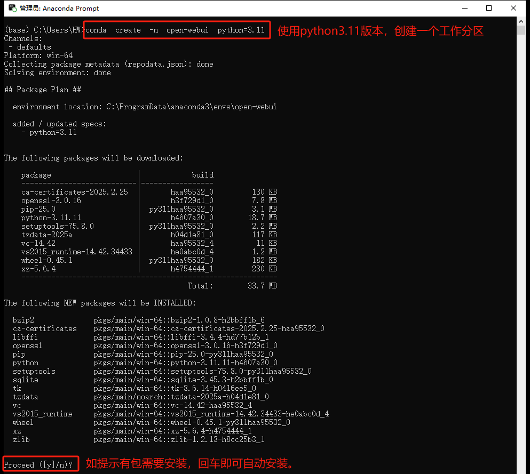This screenshot has height=474, width=530.
Task: Click the 'pip-25.0' download table row
Action: (x=149, y=210)
